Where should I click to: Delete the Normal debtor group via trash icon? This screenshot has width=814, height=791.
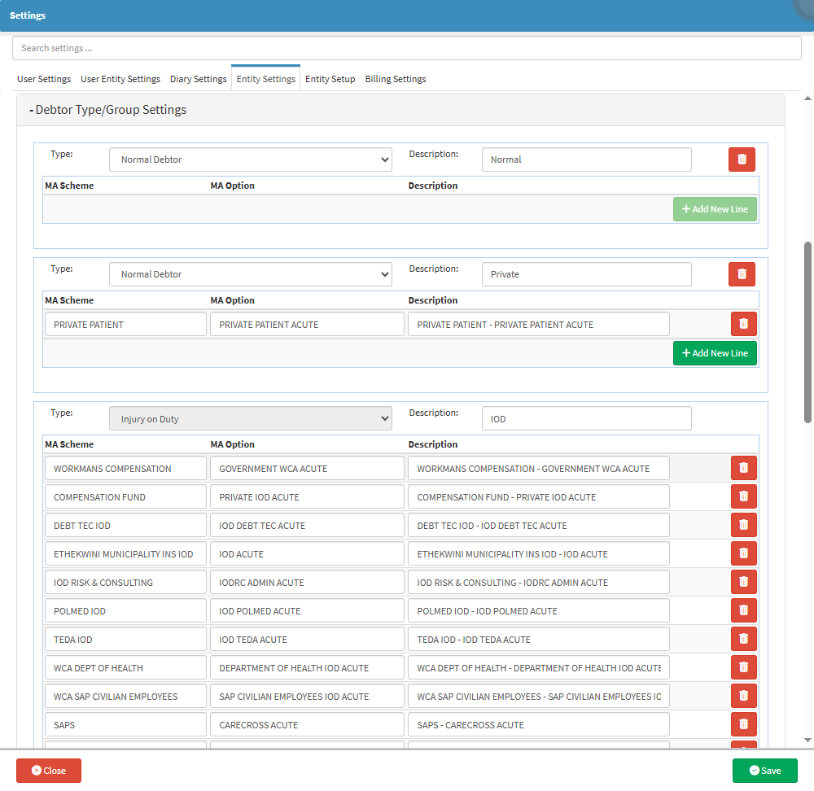[x=742, y=160]
